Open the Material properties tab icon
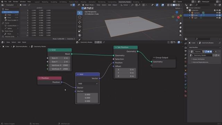Viewport: 222px width, 125px height. [x=186, y=91]
